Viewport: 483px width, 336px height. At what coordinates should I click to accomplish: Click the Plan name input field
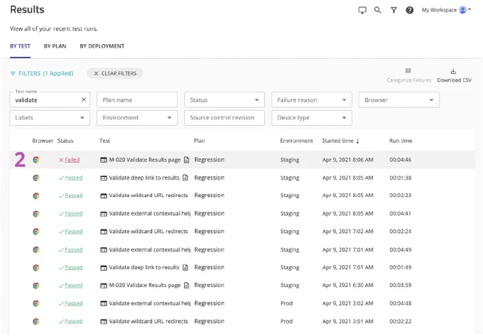(x=137, y=99)
